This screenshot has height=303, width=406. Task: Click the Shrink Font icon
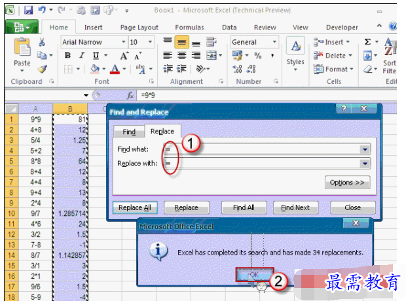[138, 56]
